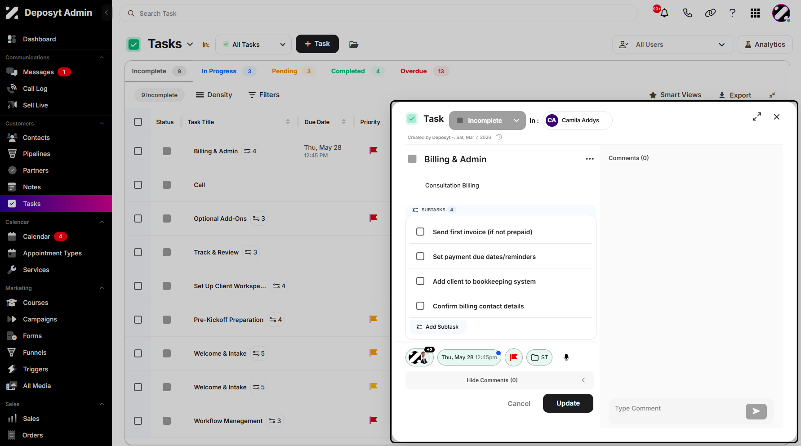Open the Incomplete status dropdown
The height and width of the screenshot is (446, 801).
coord(487,120)
